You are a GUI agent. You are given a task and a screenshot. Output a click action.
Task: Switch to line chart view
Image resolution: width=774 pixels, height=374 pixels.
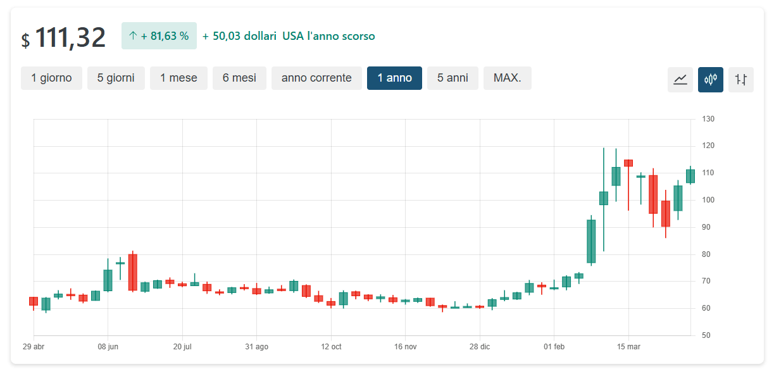click(x=680, y=80)
